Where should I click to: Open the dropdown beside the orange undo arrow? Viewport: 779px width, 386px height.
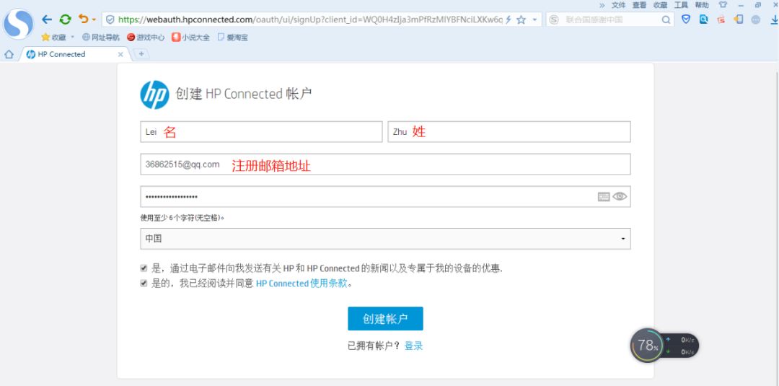click(94, 20)
